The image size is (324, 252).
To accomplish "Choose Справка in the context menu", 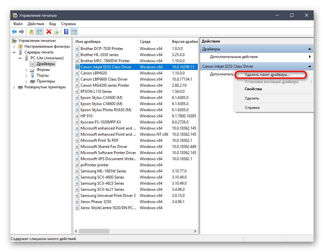I will coord(273,108).
